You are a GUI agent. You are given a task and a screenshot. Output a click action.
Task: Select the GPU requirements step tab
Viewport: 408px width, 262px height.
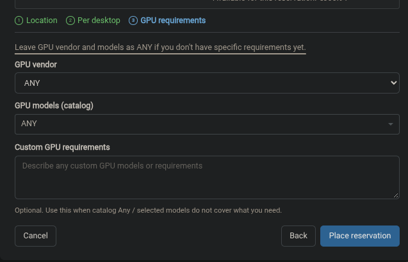167,20
